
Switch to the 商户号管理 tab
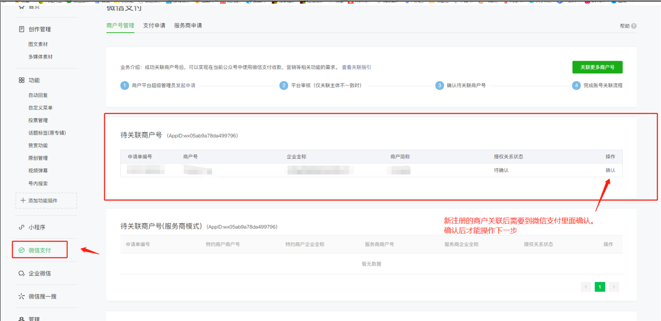click(x=120, y=26)
